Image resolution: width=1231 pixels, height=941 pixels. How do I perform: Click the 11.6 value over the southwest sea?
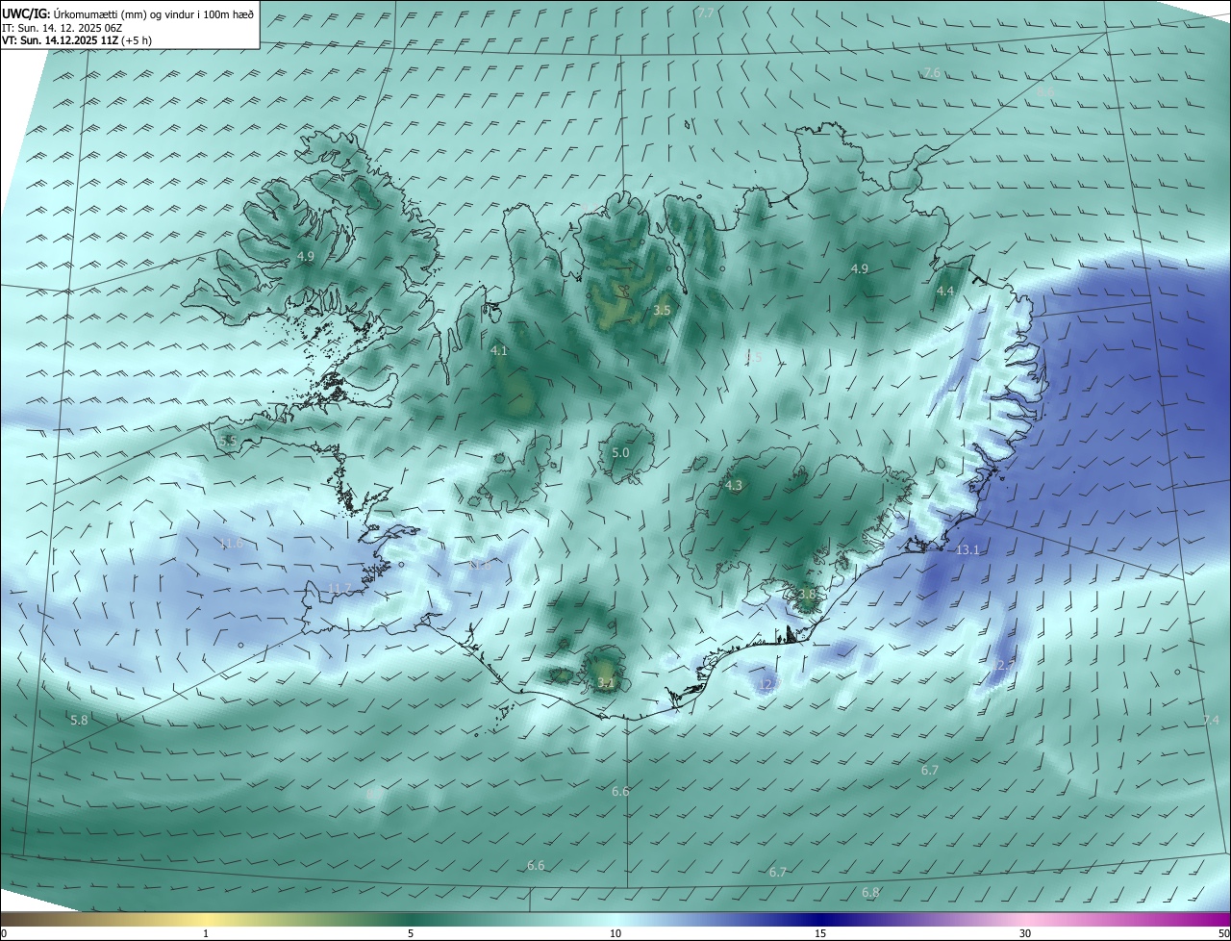(232, 544)
